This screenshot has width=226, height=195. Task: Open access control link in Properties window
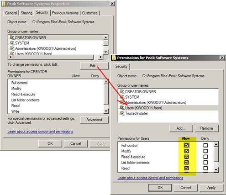40,132
